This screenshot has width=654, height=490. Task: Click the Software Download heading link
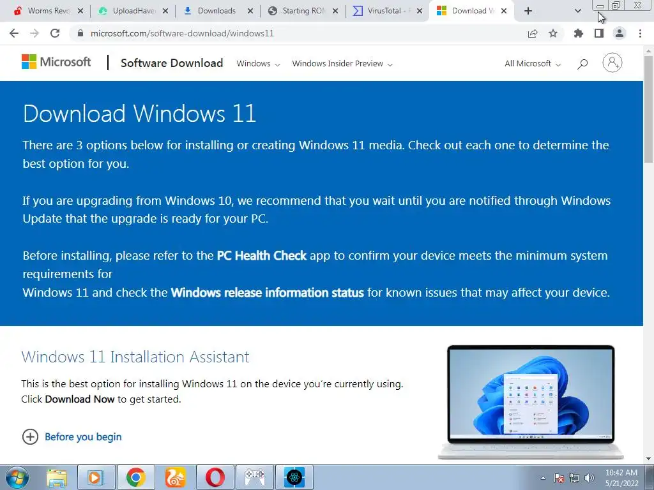point(172,63)
